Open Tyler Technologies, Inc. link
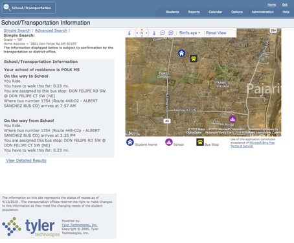 (x=80, y=225)
